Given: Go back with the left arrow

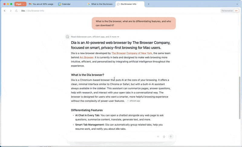Looking at the screenshot, I should click(x=5, y=11).
